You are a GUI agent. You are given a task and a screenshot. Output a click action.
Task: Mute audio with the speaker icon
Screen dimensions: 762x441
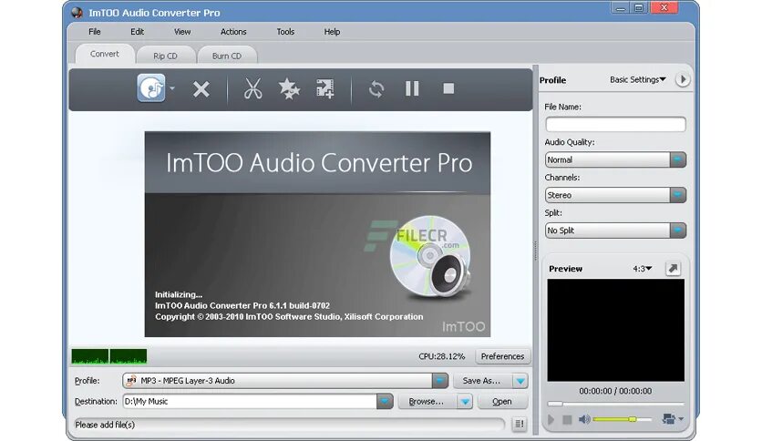[x=584, y=419]
